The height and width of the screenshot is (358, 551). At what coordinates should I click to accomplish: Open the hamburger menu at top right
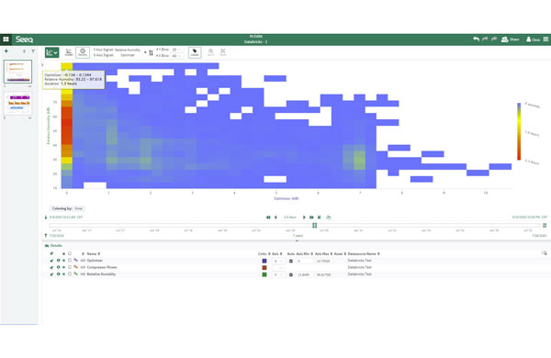point(545,39)
